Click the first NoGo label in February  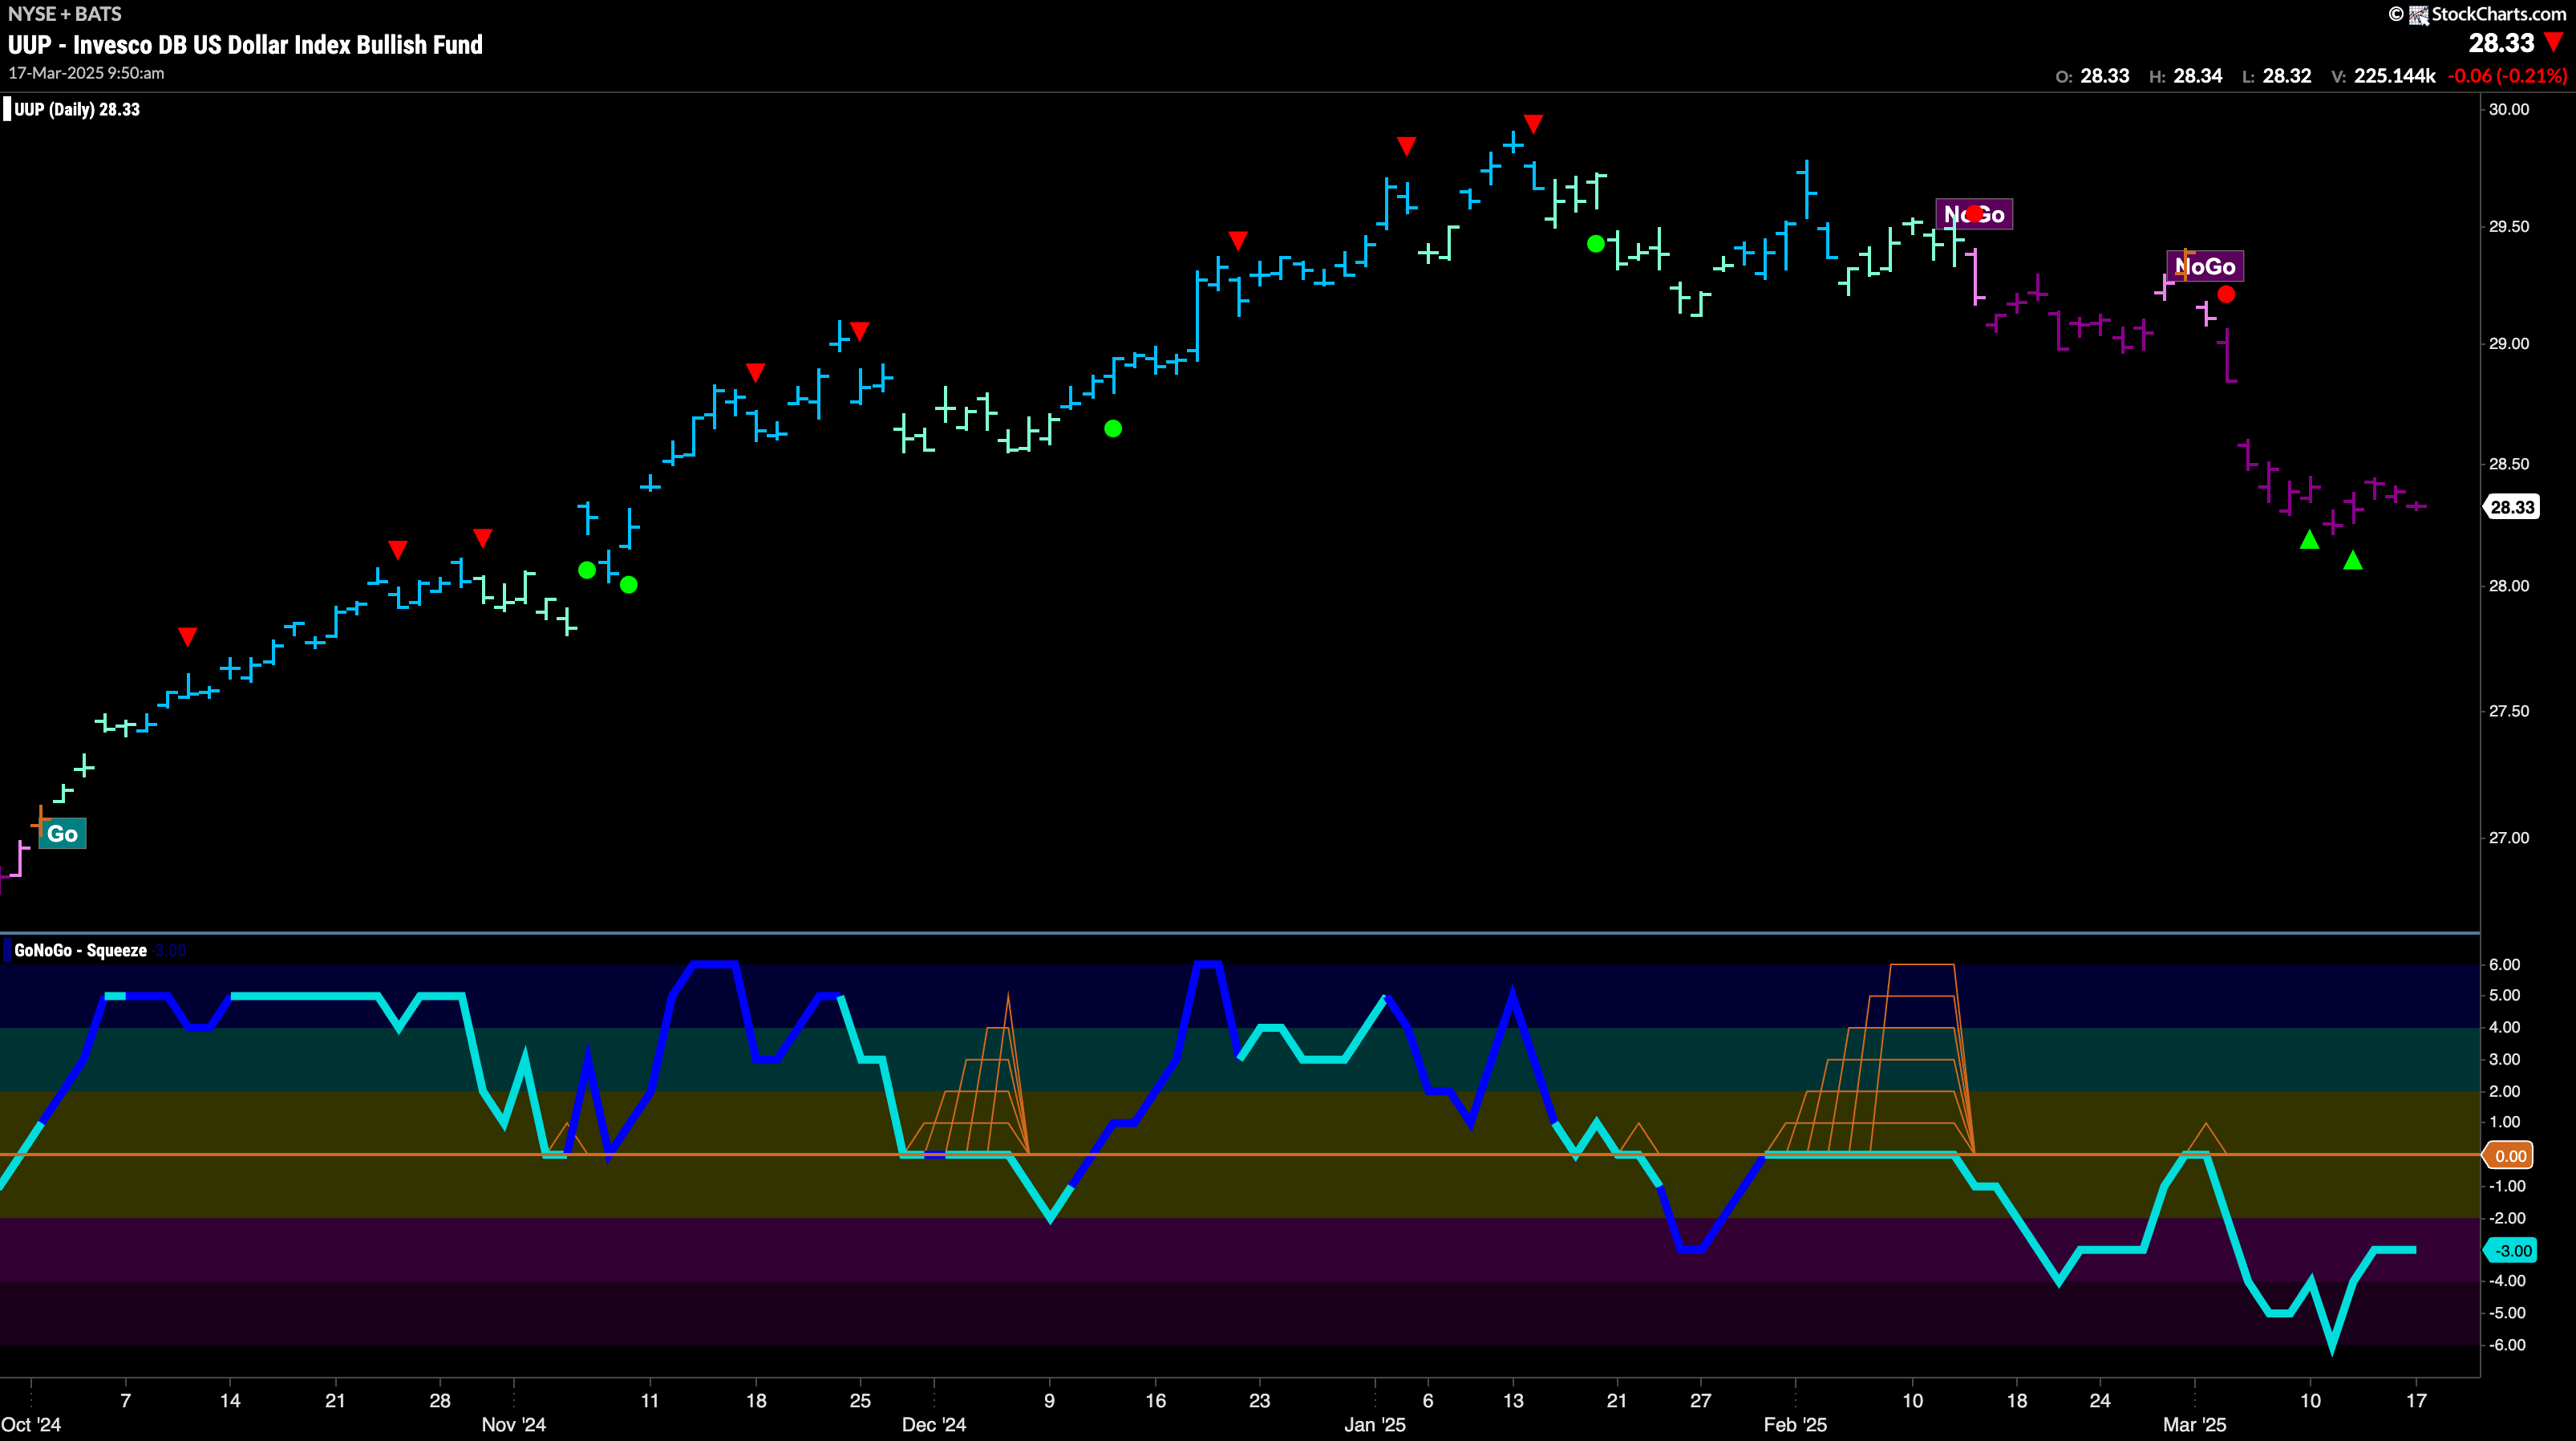1974,214
